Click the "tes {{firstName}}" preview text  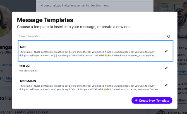28,71
